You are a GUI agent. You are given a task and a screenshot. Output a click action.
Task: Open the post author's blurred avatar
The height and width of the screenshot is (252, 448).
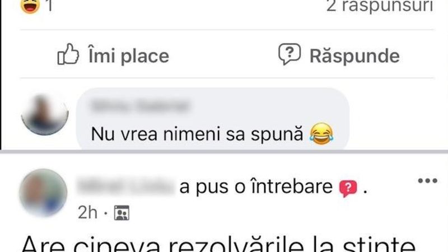[x=43, y=193]
